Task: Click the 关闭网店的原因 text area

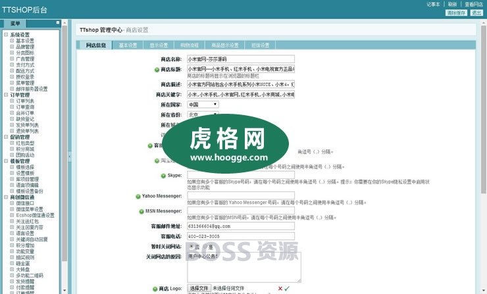Action: 244,267
